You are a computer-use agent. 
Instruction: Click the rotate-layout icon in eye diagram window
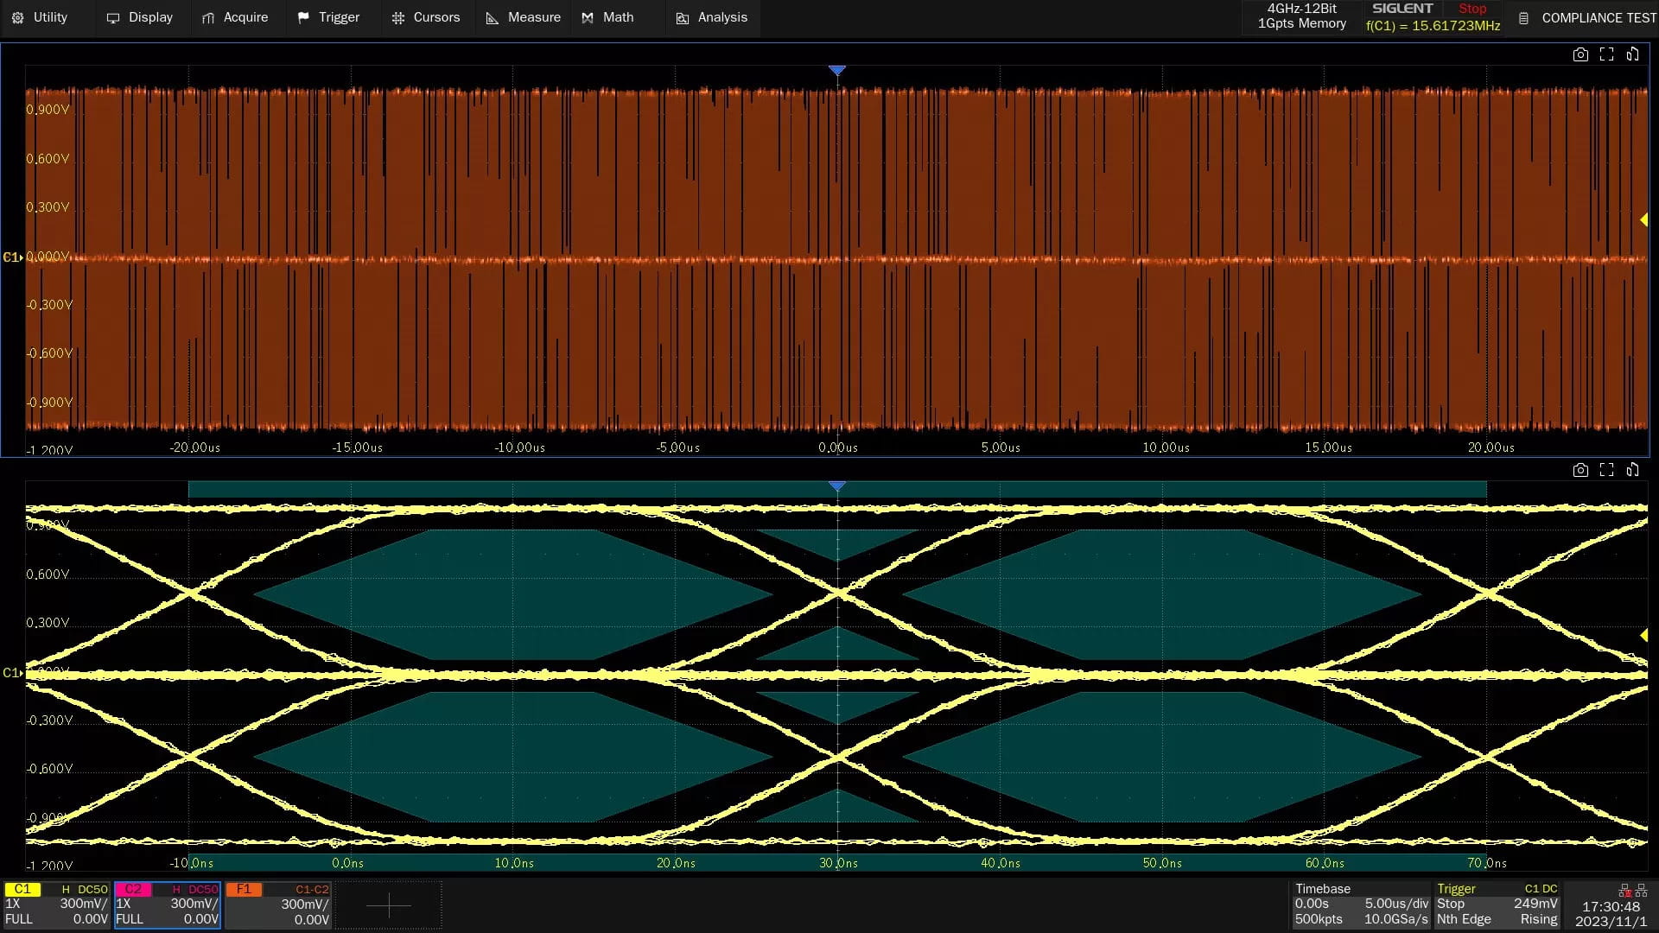1632,470
